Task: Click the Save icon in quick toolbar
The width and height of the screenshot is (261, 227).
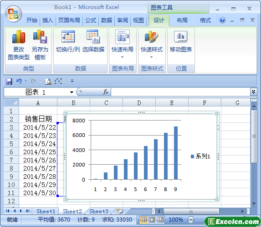Action: pos(9,81)
